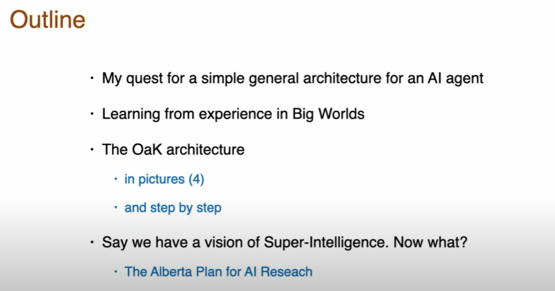Click the word "OaK" in the third bullet
Screen dimensions: 555x291
click(x=147, y=150)
